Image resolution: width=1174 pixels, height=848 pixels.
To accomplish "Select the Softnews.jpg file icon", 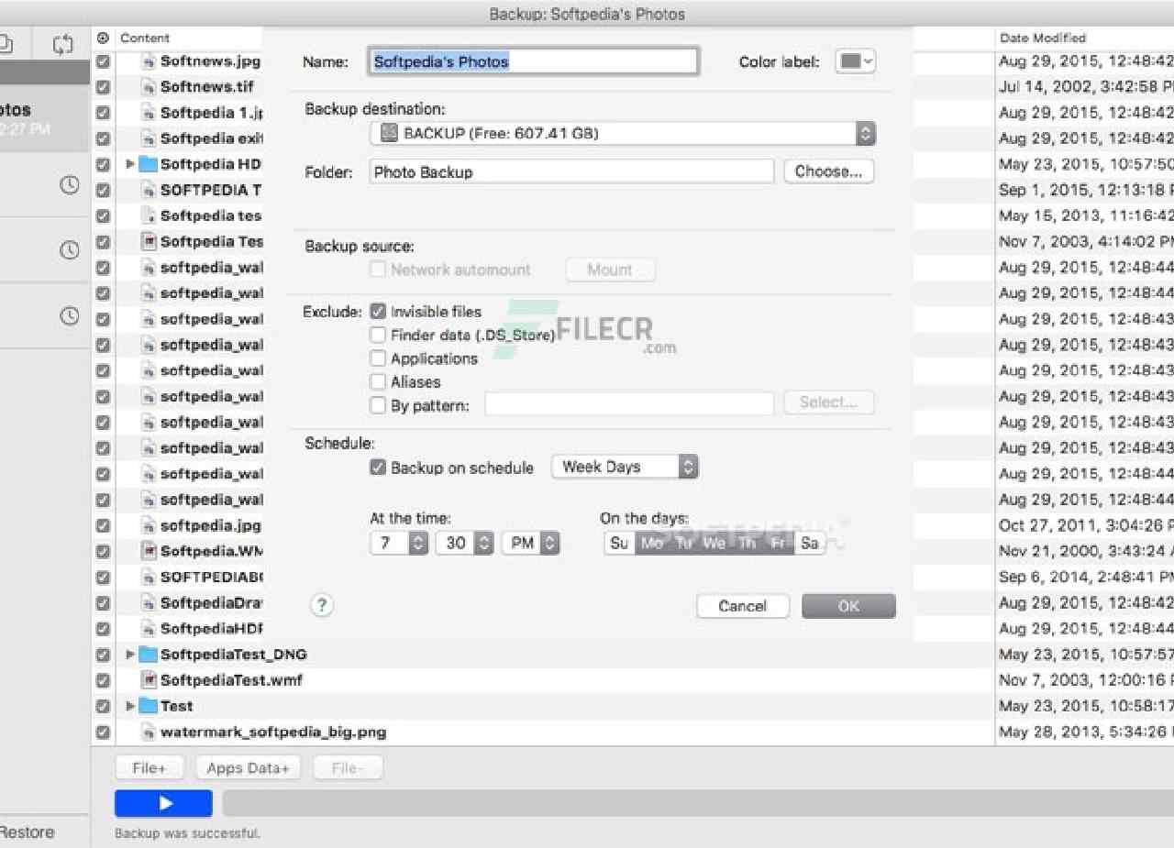I will click(148, 61).
